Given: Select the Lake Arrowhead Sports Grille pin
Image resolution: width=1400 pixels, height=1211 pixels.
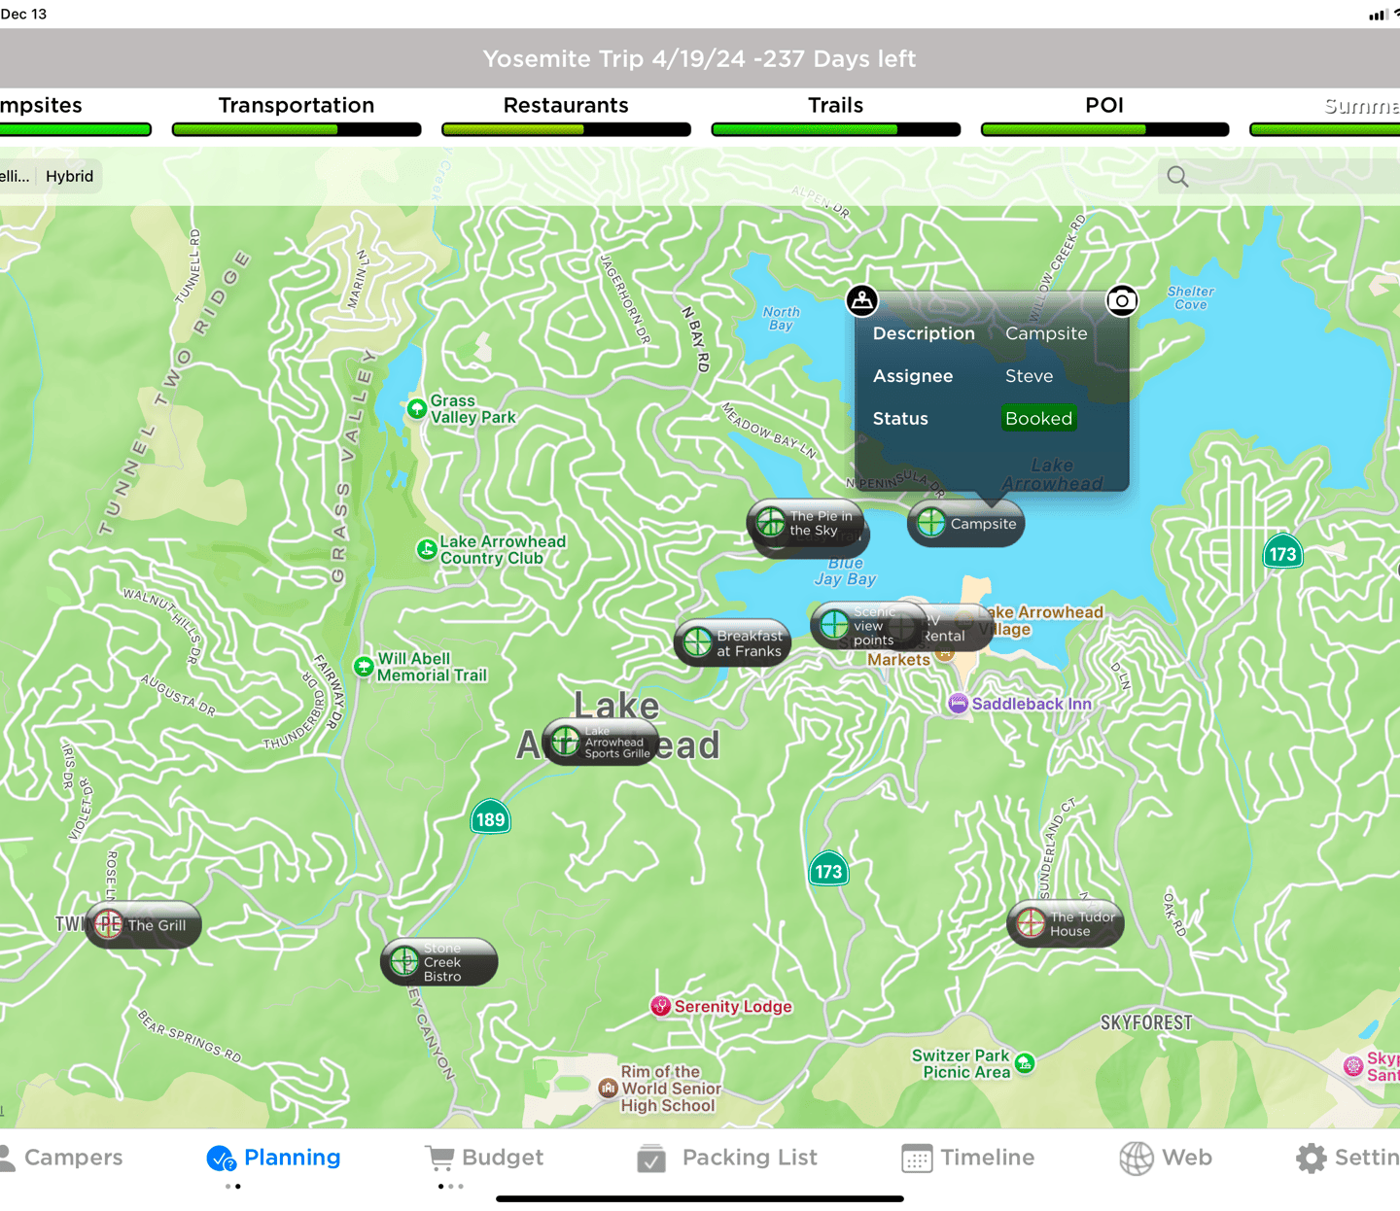Looking at the screenshot, I should (x=601, y=743).
